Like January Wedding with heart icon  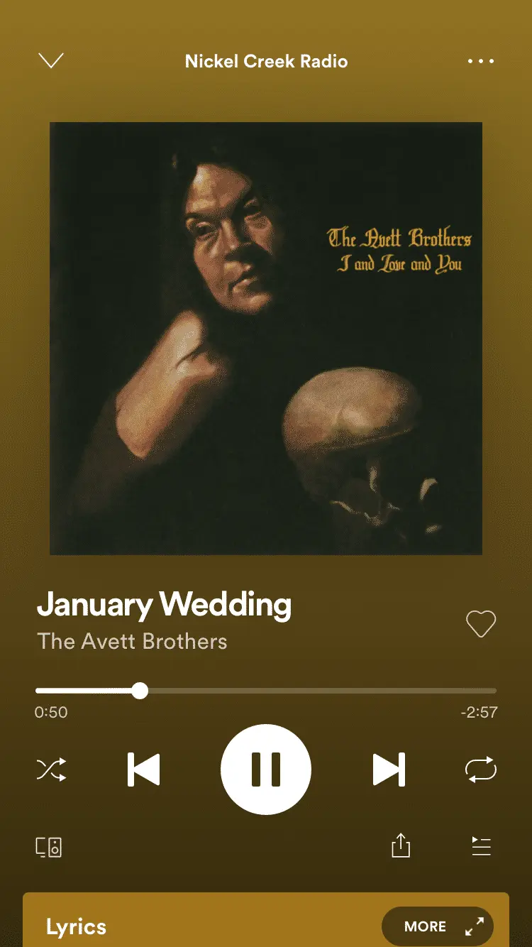pos(481,624)
